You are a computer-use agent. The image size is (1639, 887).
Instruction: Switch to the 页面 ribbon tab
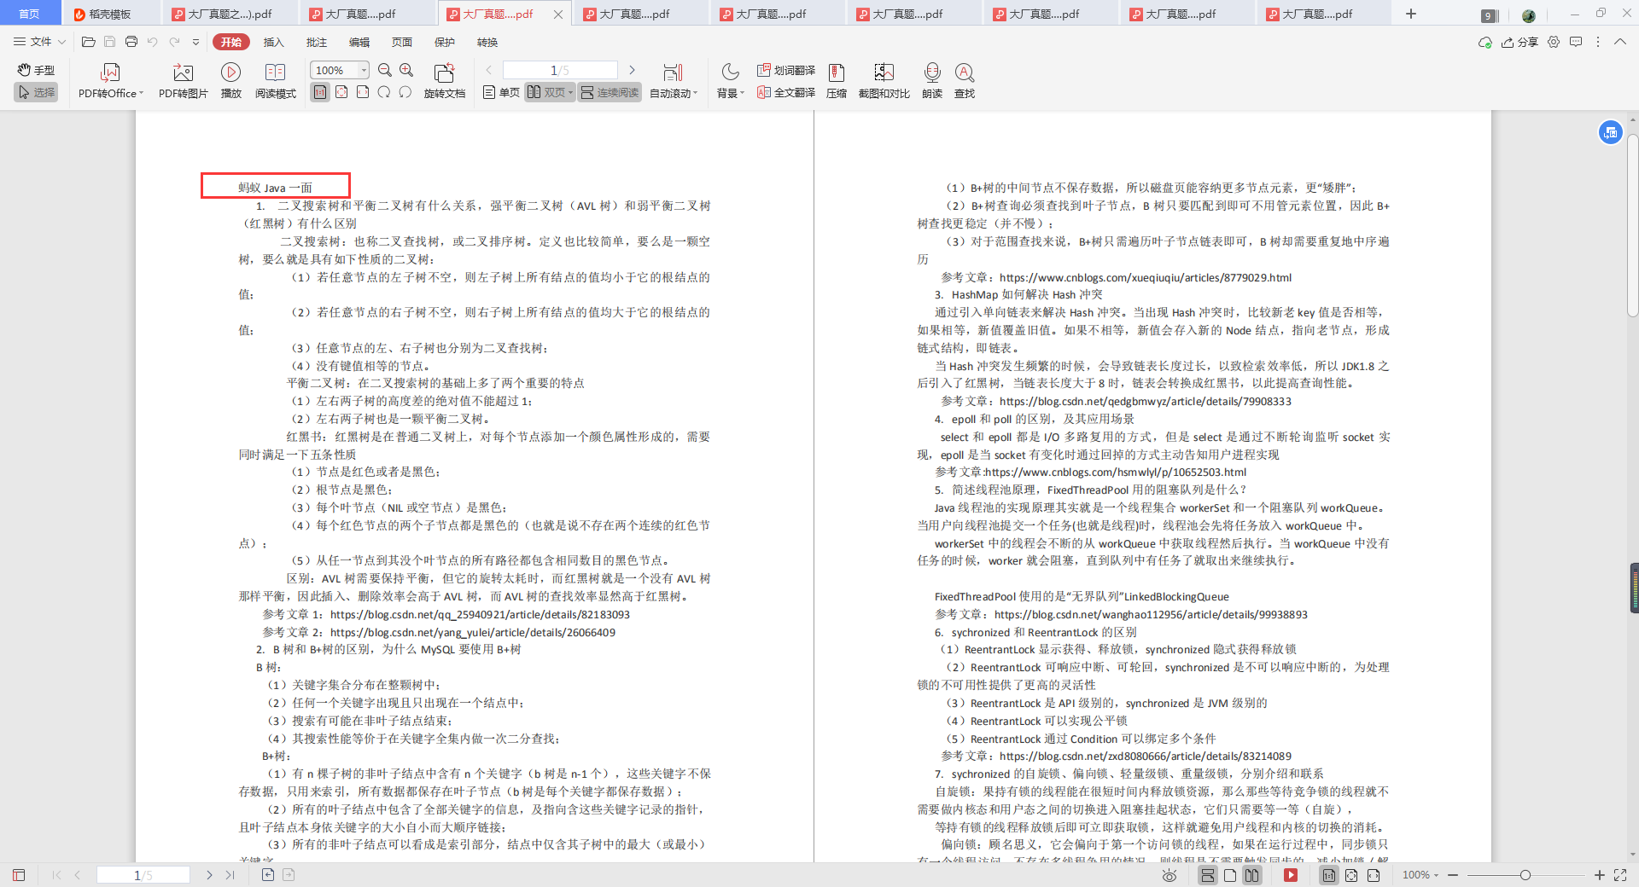tap(402, 42)
